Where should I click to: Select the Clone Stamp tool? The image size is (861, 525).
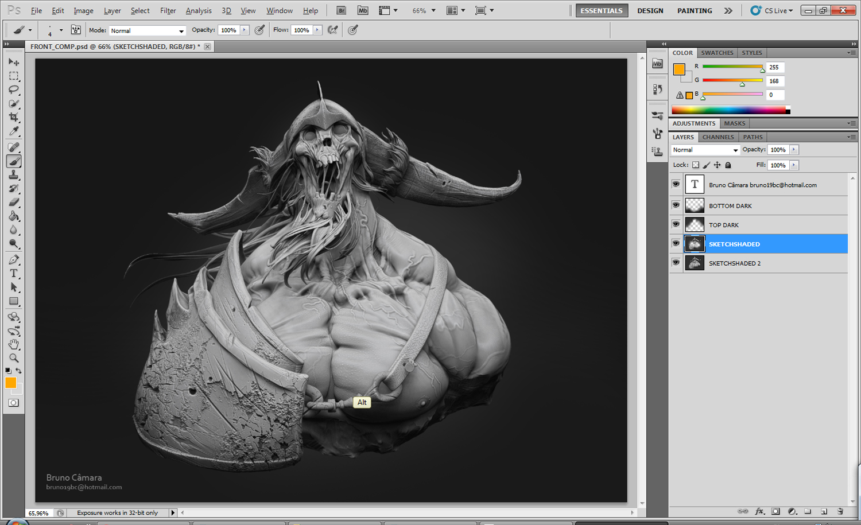pos(14,175)
